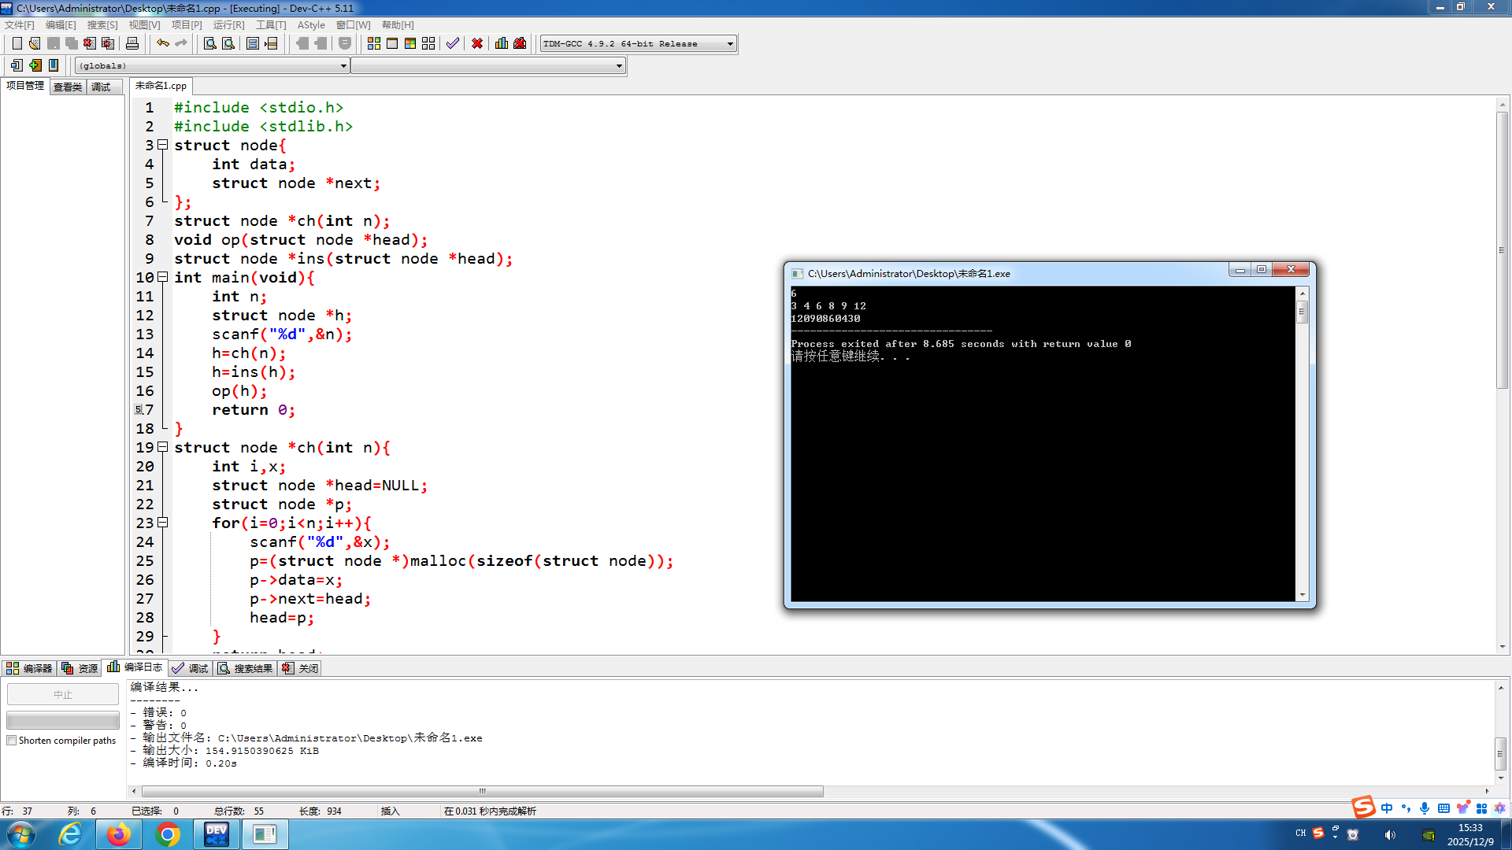Click the Undo arrow icon
This screenshot has height=850, width=1512.
(x=162, y=43)
